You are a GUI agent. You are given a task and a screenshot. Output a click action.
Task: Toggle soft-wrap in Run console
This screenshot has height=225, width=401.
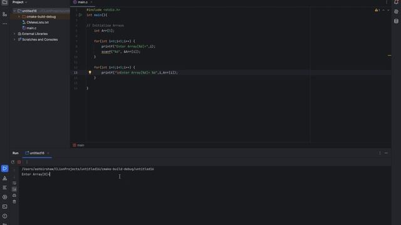pyautogui.click(x=14, y=183)
